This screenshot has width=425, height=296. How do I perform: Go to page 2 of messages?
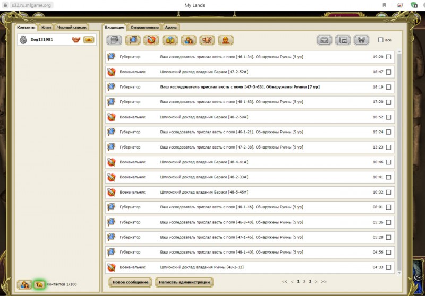pyautogui.click(x=304, y=281)
